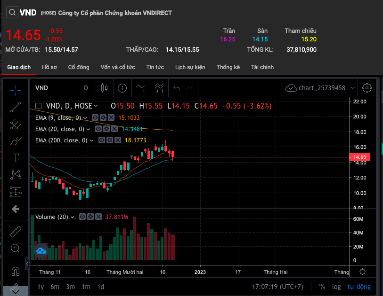The height and width of the screenshot is (296, 383).
Task: Remove the Volume indicator
Action: coord(98,217)
